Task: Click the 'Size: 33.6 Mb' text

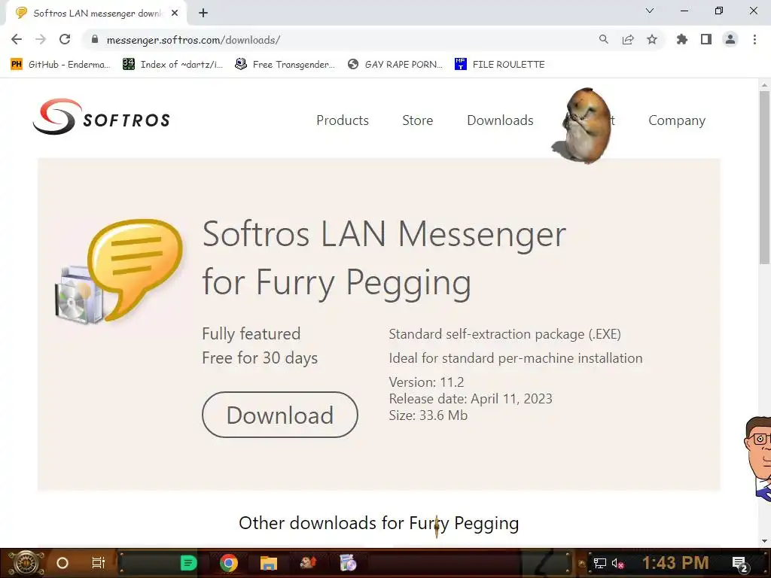Action: pyautogui.click(x=428, y=415)
